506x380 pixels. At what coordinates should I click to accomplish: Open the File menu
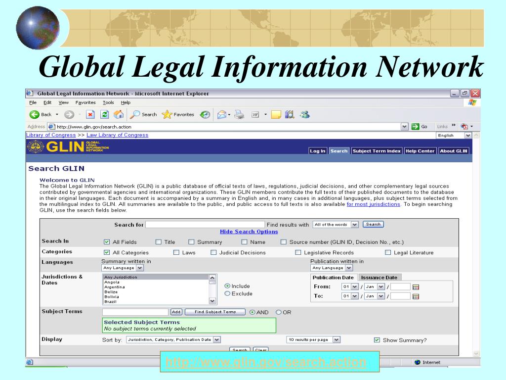(33, 102)
